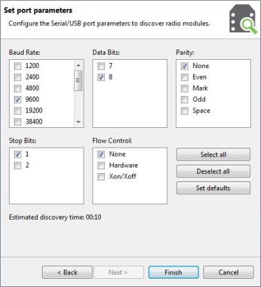Image resolution: width=261 pixels, height=287 pixels.
Task: Toggle Even parity checkbox
Action: click(184, 77)
